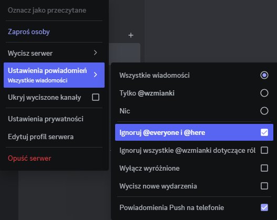
Task: Select the Ustawienia powiadomień menu item label
Action: 47,70
